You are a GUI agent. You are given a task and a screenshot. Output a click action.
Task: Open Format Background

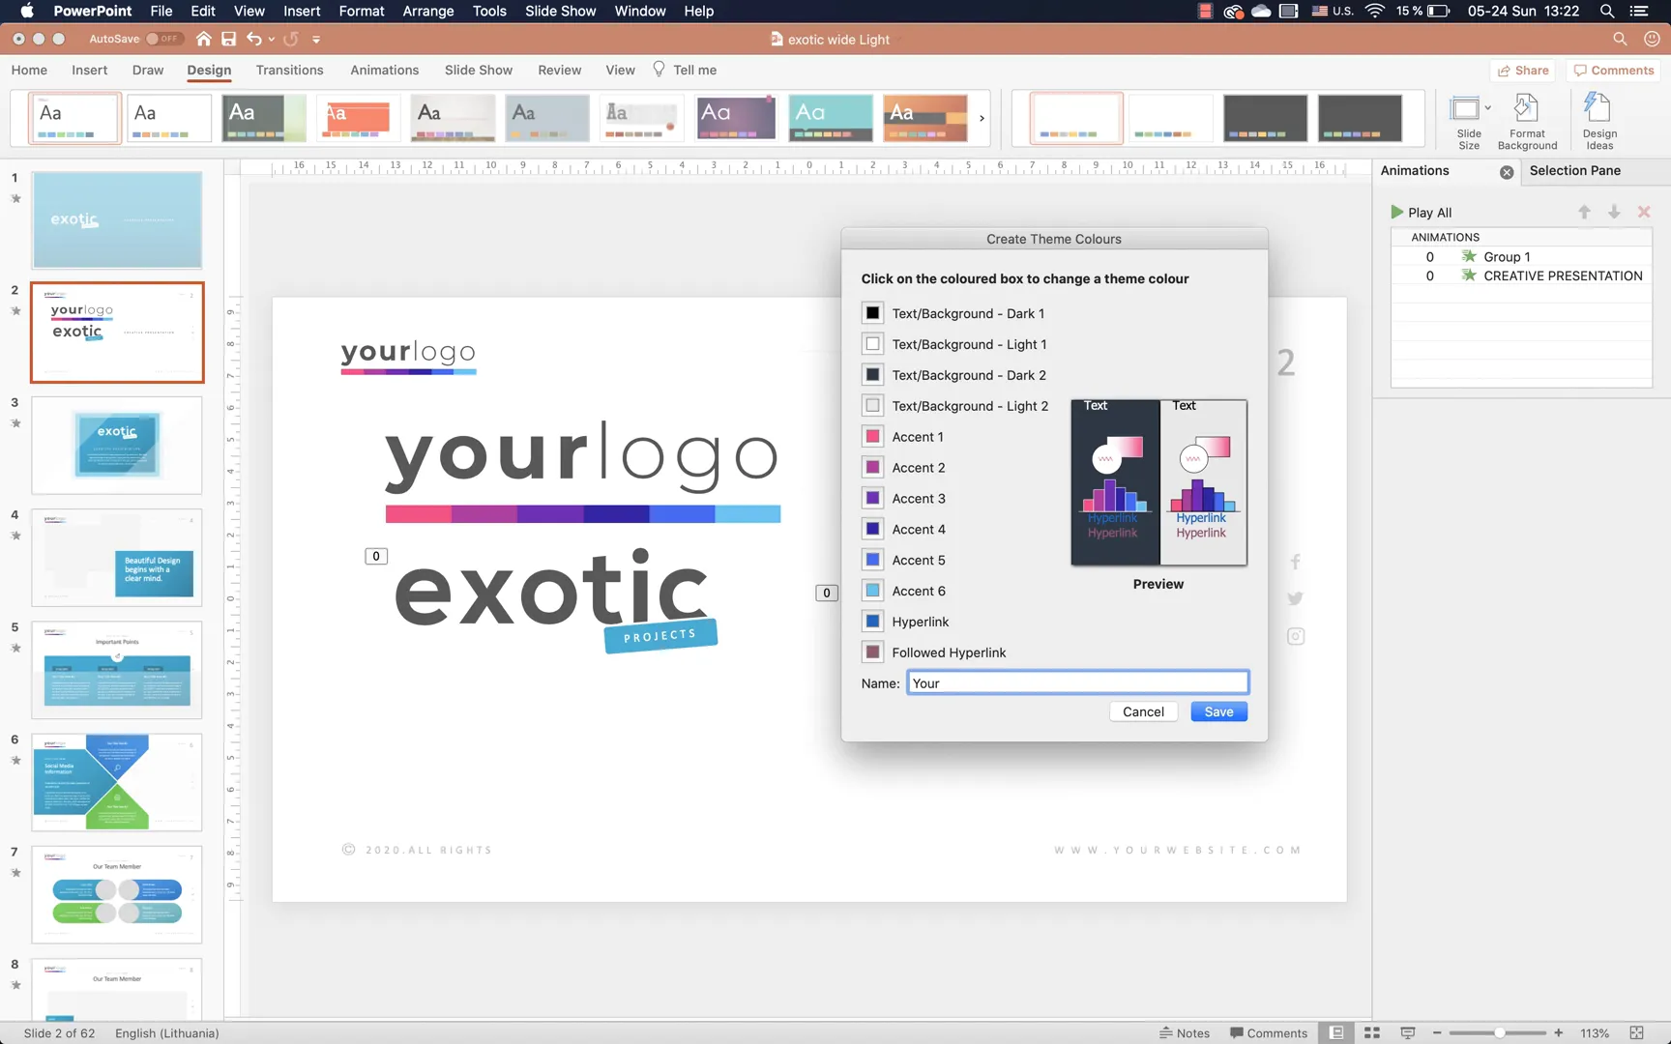(1527, 118)
